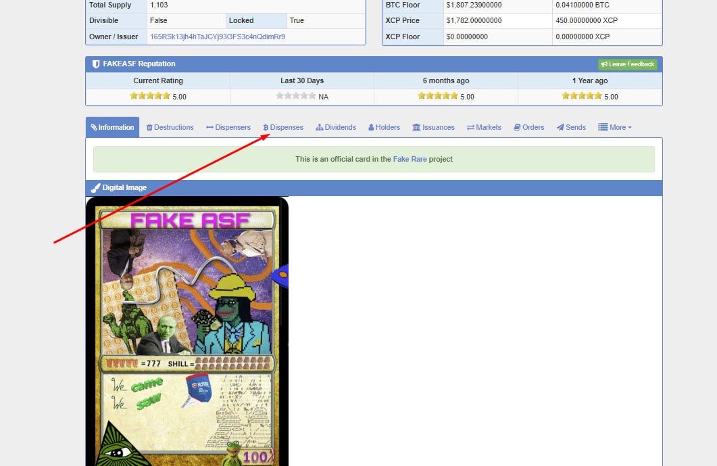Click the paintbrush icon beside Digital Image
This screenshot has width=717, height=466.
tap(95, 187)
